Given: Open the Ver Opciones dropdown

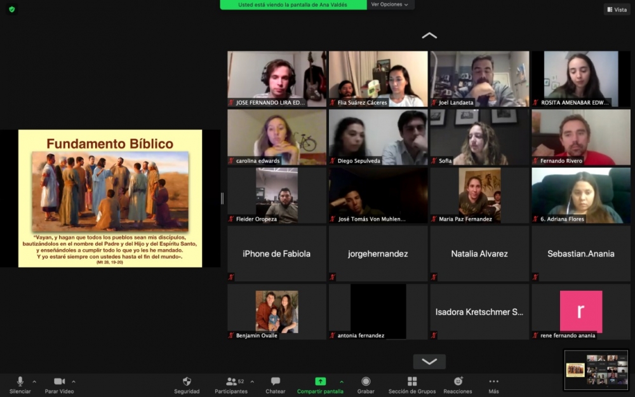Looking at the screenshot, I should click(390, 4).
